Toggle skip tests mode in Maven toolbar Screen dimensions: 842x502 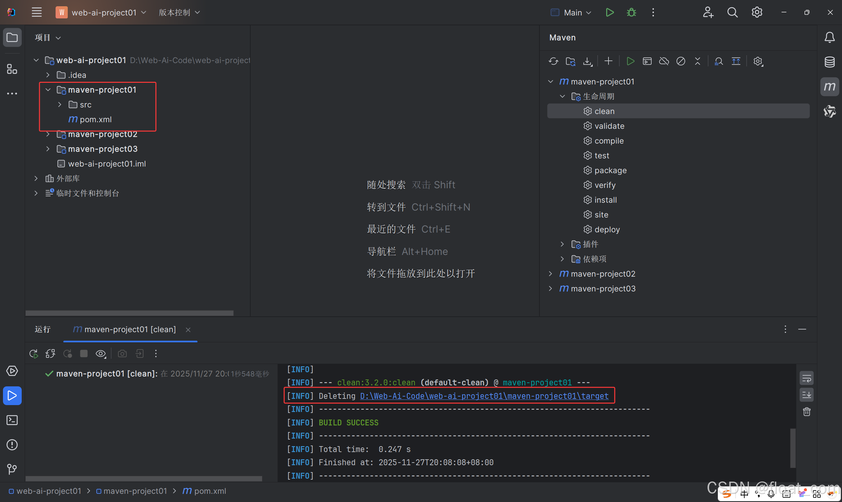point(681,61)
